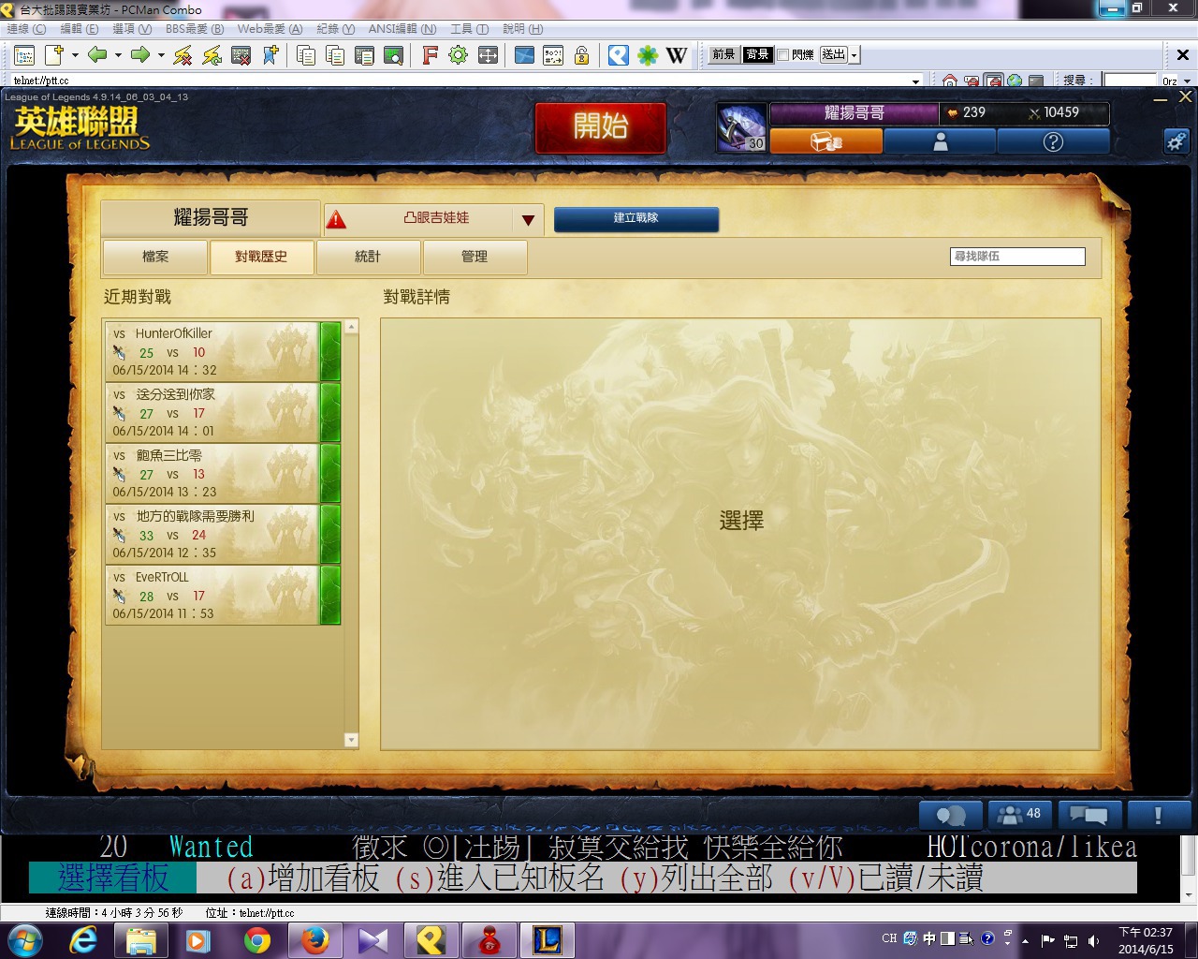Click the green forward arrow in PCMan toolbar

pos(140,55)
